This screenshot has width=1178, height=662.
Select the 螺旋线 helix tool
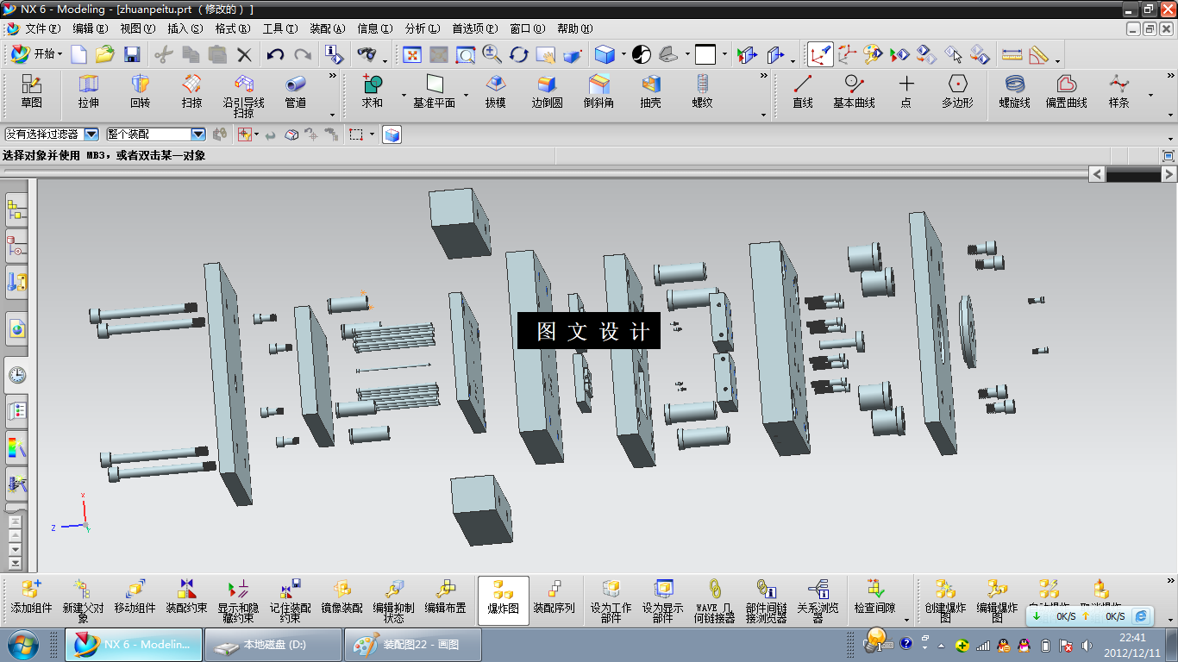(1015, 91)
